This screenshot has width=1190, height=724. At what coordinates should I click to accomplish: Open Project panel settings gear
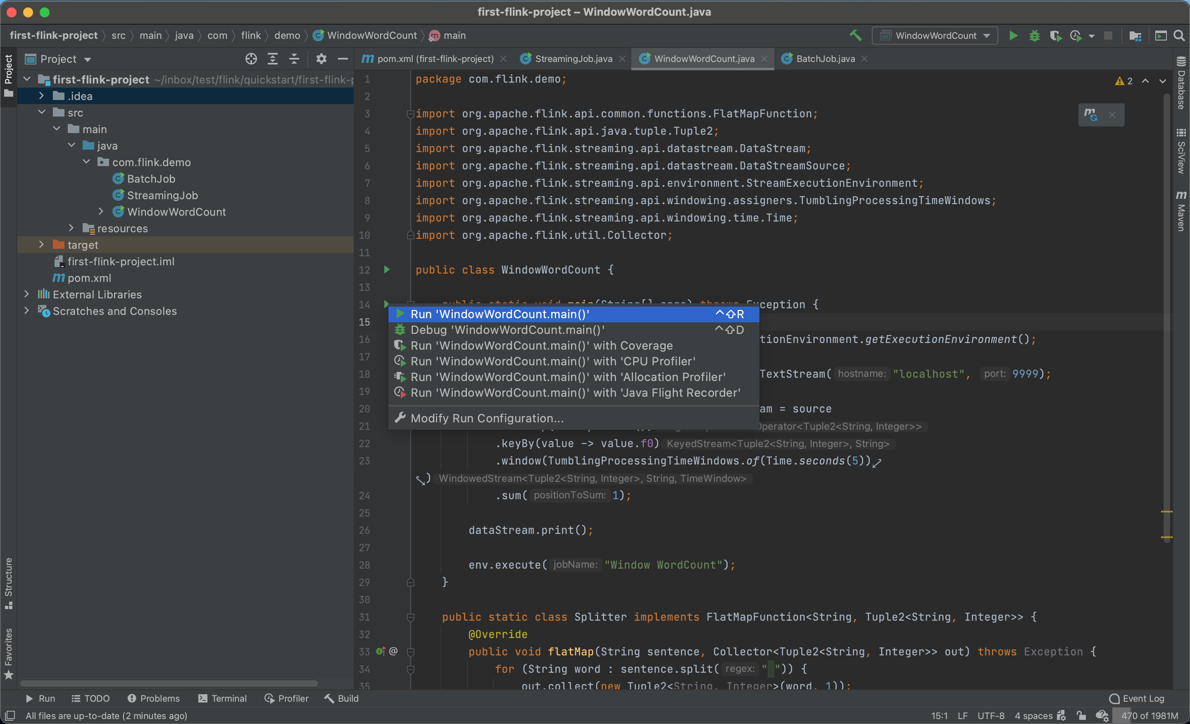pyautogui.click(x=321, y=59)
